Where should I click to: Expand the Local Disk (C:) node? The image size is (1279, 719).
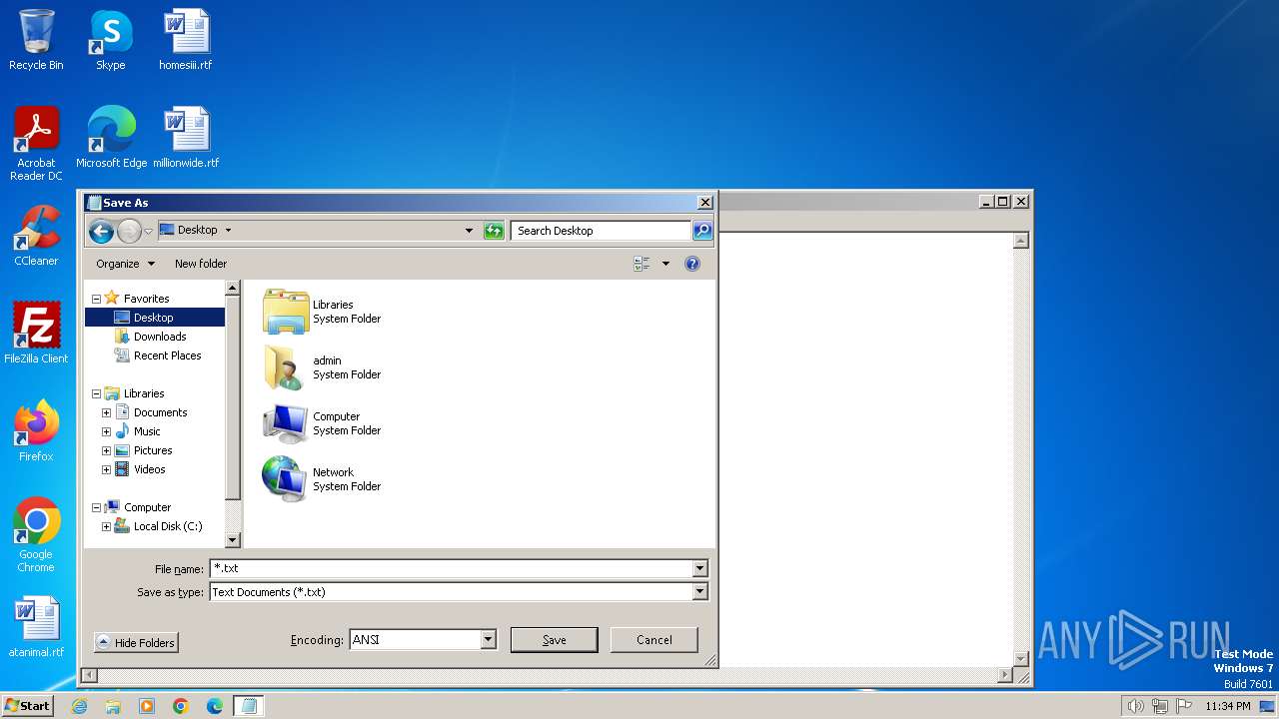(x=106, y=526)
